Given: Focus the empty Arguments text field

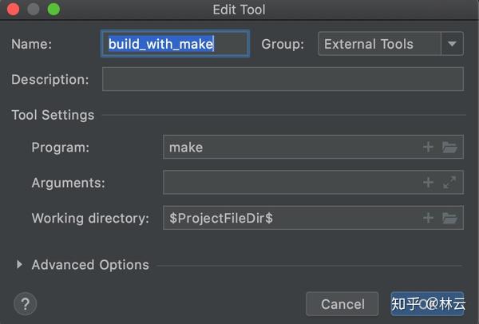Looking at the screenshot, I should click(x=291, y=183).
